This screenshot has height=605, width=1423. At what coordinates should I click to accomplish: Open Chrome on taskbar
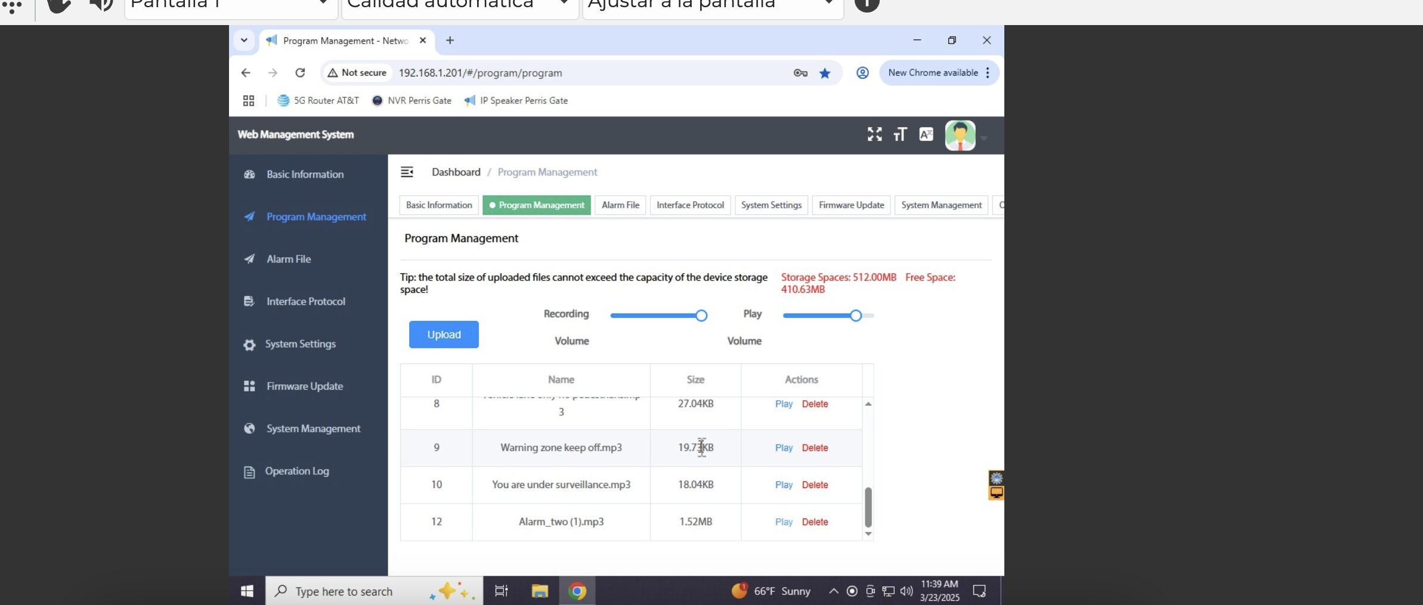(577, 591)
